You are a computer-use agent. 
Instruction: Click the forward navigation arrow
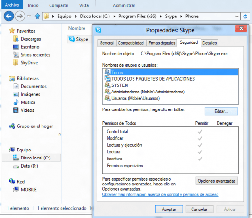pyautogui.click(x=20, y=16)
